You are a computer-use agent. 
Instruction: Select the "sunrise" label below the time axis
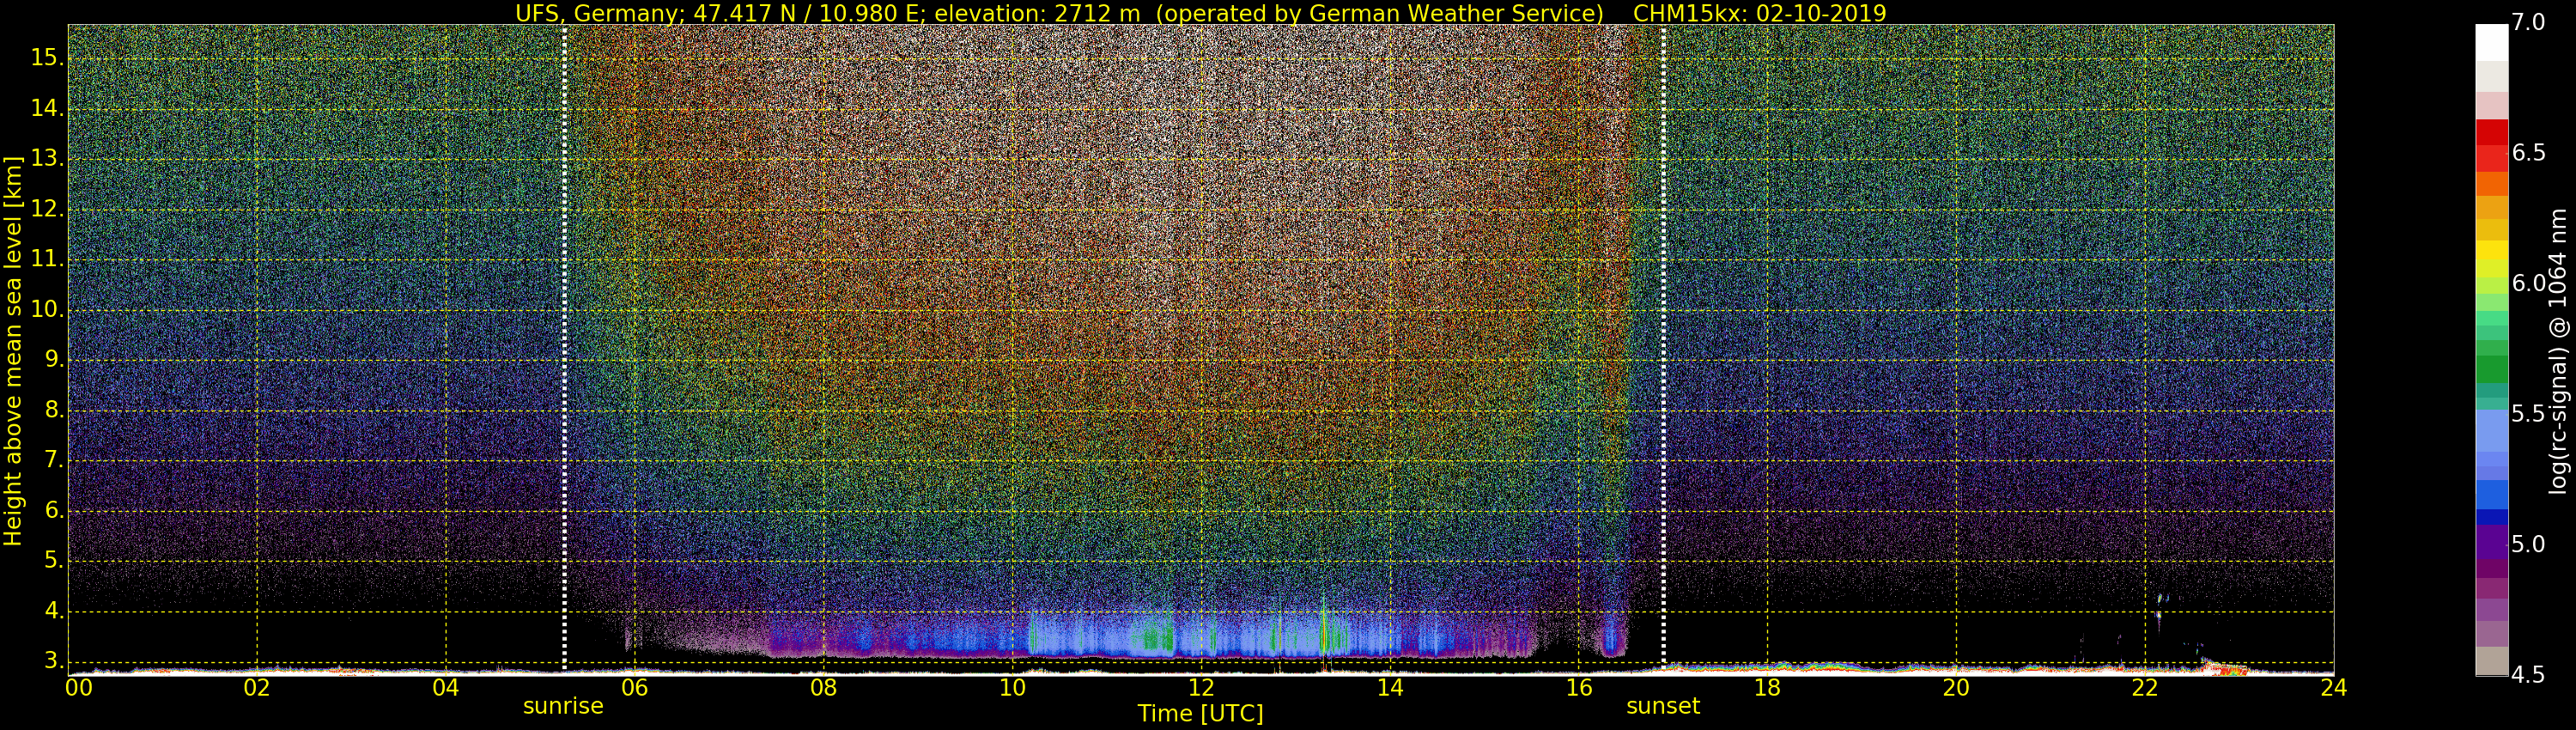pyautogui.click(x=563, y=706)
